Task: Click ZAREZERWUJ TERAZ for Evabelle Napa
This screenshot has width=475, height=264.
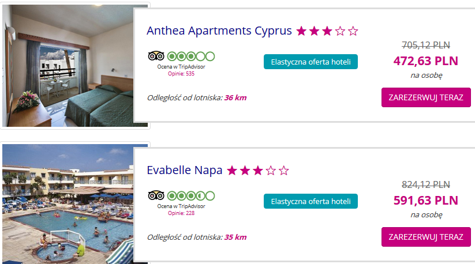Action: (426, 237)
